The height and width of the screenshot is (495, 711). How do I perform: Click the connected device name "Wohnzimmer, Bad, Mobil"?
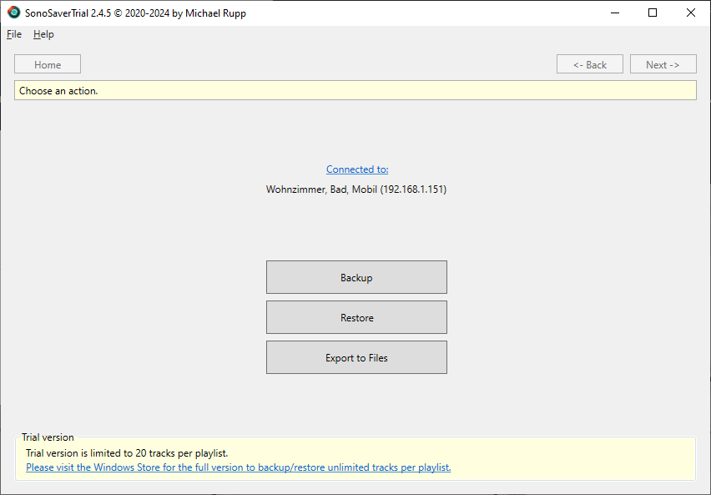[x=356, y=189]
